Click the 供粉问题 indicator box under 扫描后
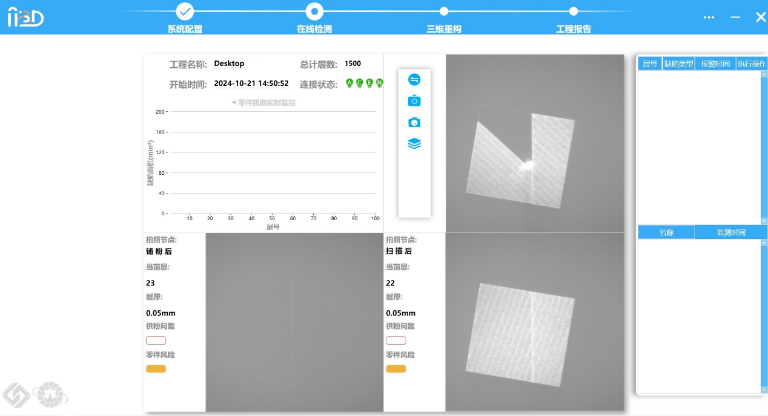This screenshot has height=416, width=768. 396,340
